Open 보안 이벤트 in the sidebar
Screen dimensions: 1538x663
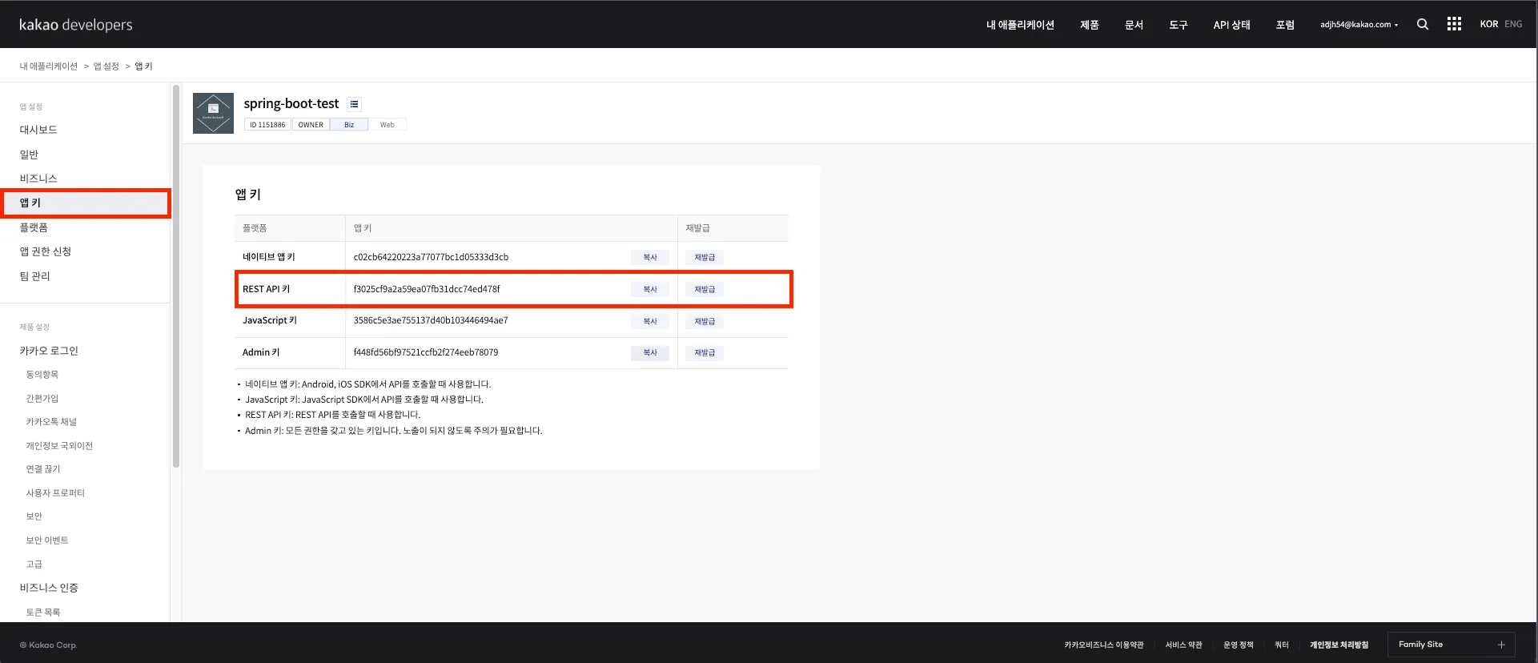click(x=47, y=540)
